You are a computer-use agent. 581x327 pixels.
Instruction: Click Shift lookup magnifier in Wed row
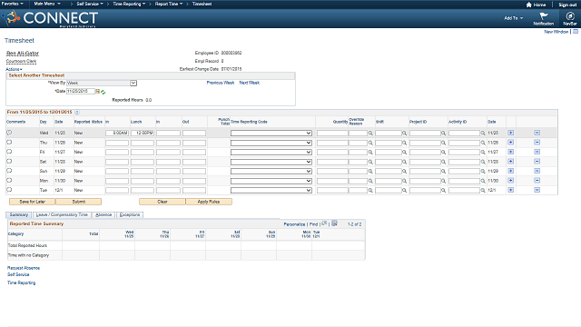pos(404,134)
